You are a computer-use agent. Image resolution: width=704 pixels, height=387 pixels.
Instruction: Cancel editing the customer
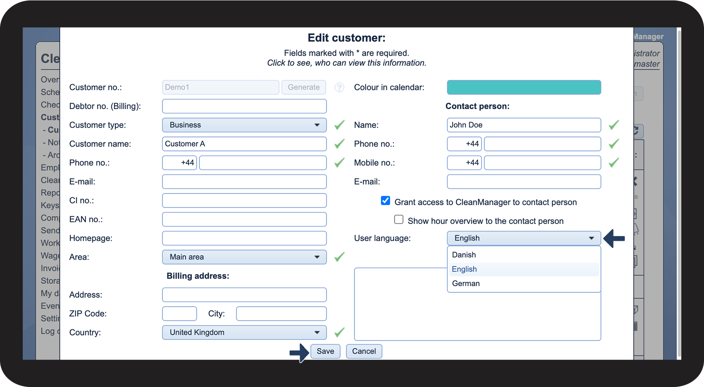point(364,352)
